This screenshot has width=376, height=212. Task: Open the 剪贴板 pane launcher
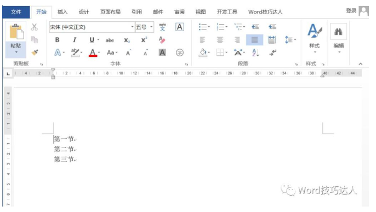coord(42,64)
